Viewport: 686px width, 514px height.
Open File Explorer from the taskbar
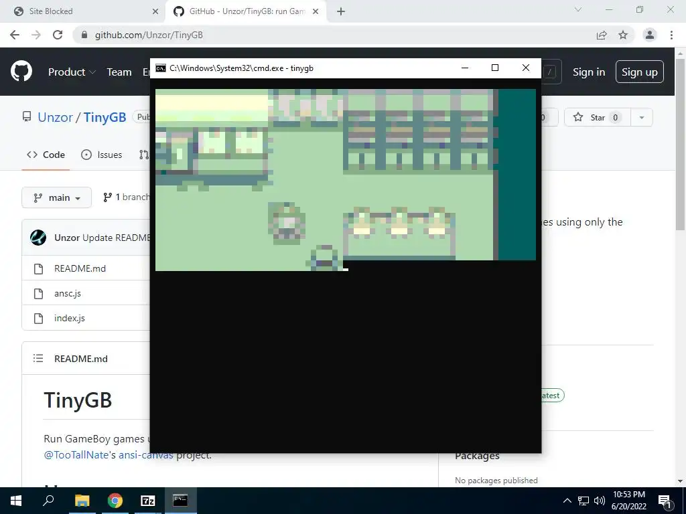click(82, 501)
